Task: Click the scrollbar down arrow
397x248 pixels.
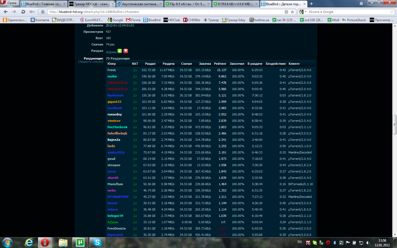Action: tap(395, 235)
